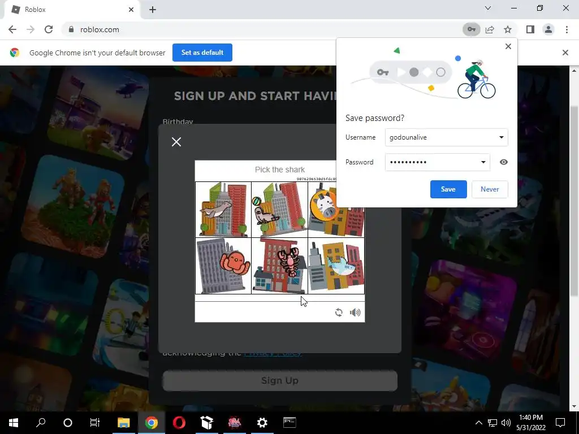Click the browser forward arrow
The width and height of the screenshot is (579, 434).
(31, 29)
